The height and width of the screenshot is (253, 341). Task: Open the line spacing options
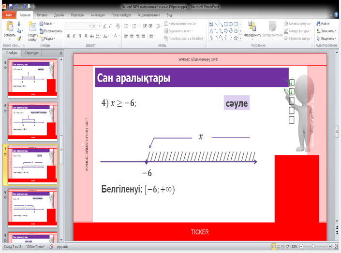[x=159, y=27]
